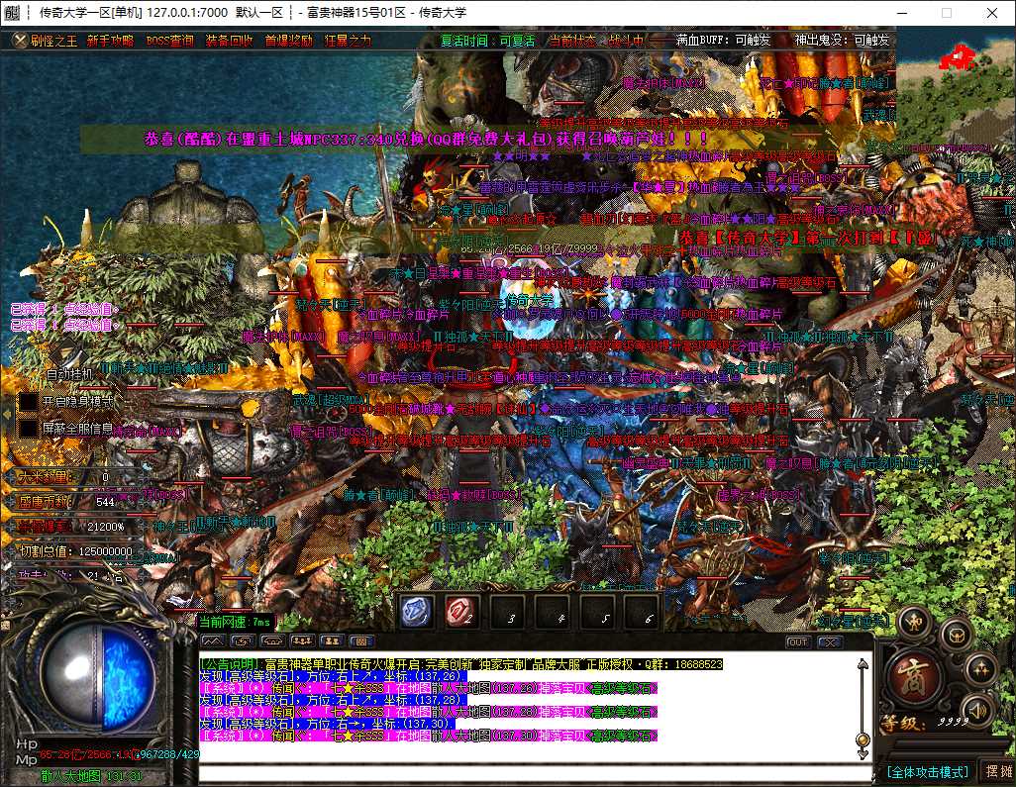Click the 摆摊 stall button
Screen dimensions: 1016x787
pyautogui.click(x=998, y=771)
